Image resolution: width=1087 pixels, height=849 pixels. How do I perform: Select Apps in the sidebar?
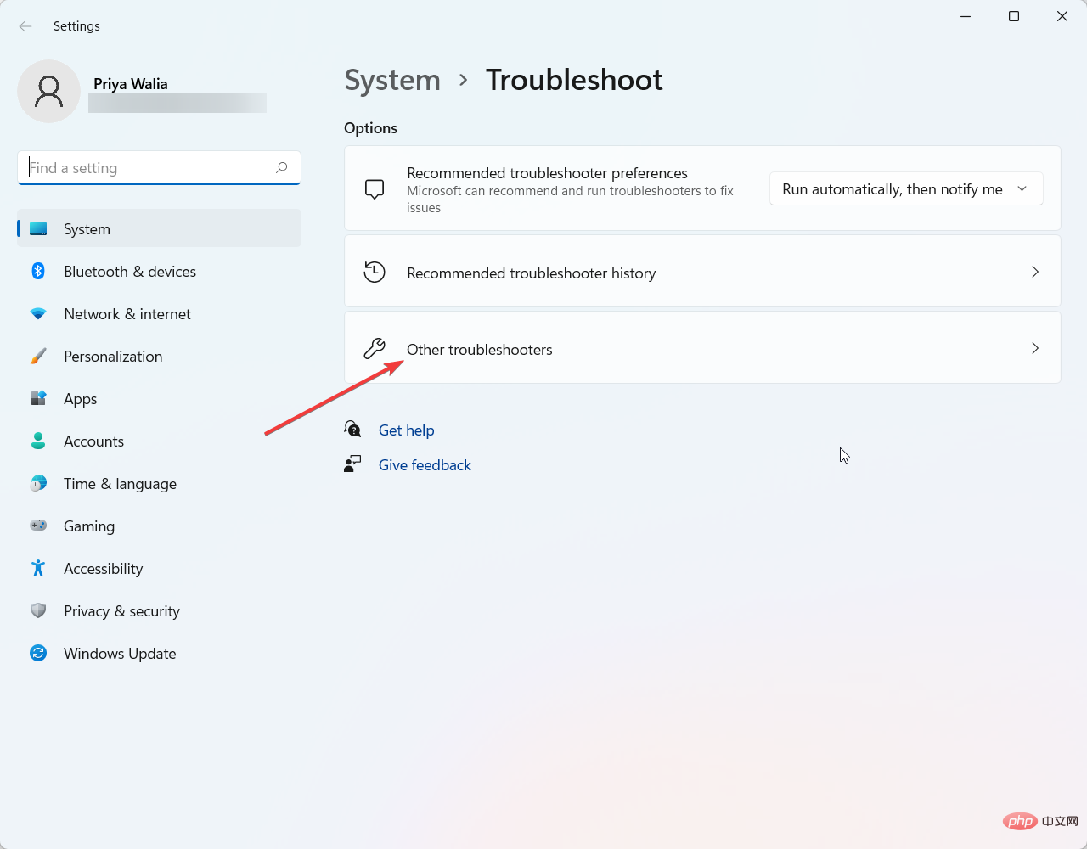pos(160,399)
